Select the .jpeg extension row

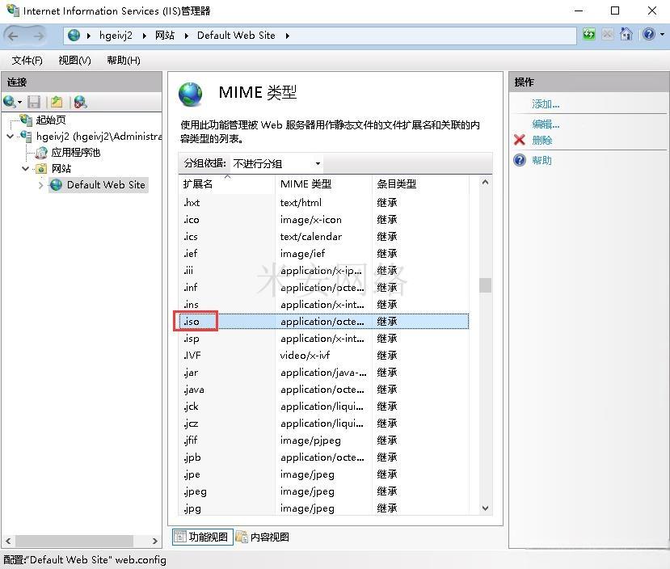(x=324, y=491)
